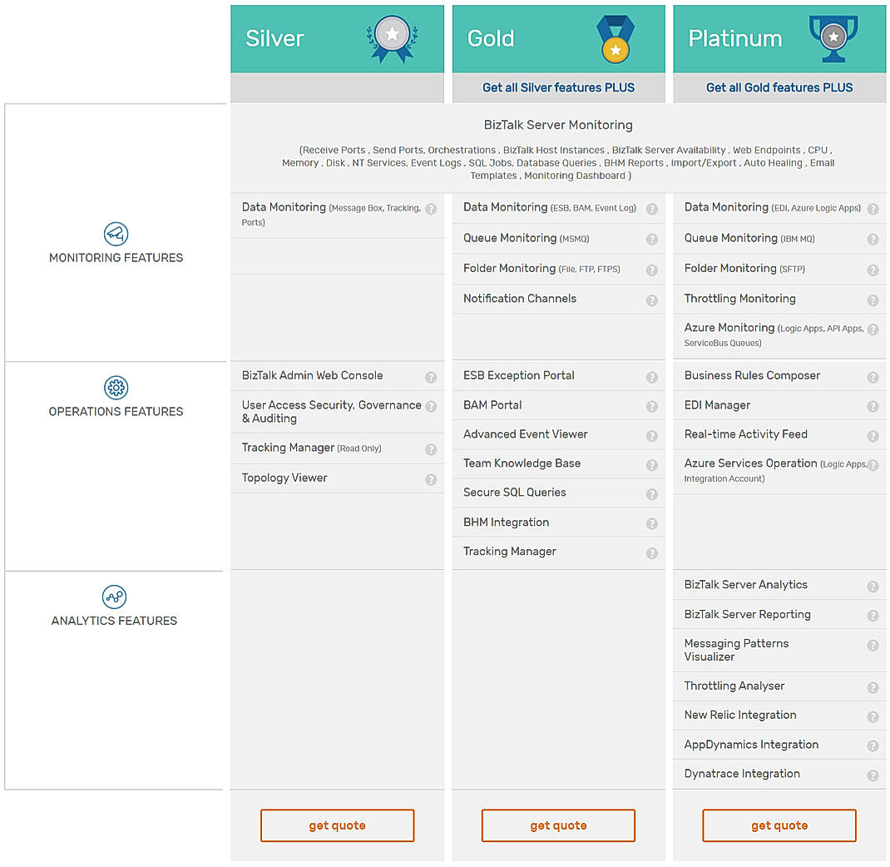Open help icon beside Queue Monitoring MSMQ
The width and height of the screenshot is (890, 867).
(x=651, y=239)
